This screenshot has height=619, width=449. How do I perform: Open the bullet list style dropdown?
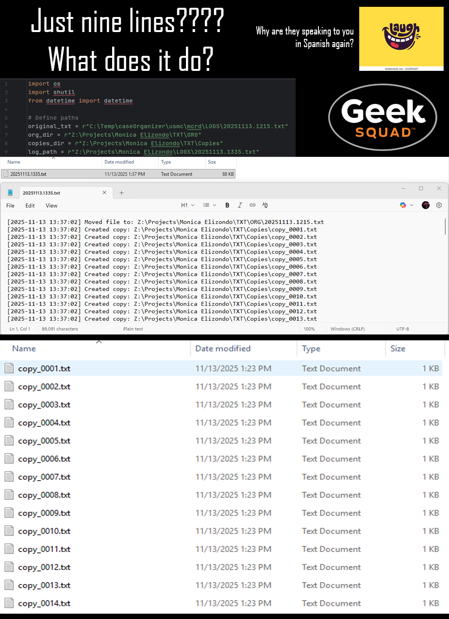(209, 205)
